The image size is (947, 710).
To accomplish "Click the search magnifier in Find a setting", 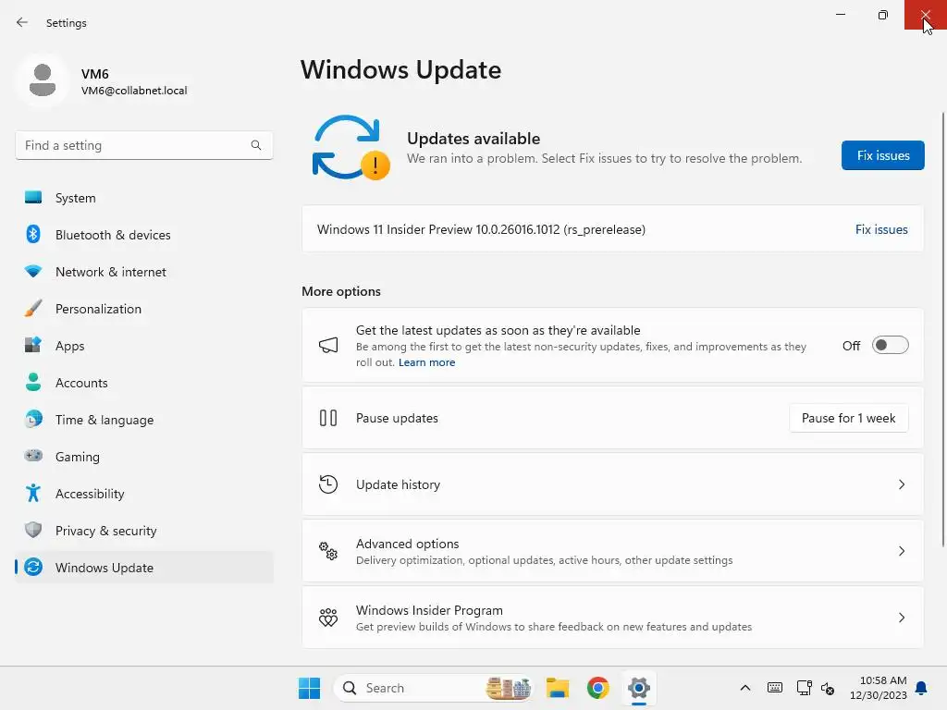I will (x=256, y=145).
